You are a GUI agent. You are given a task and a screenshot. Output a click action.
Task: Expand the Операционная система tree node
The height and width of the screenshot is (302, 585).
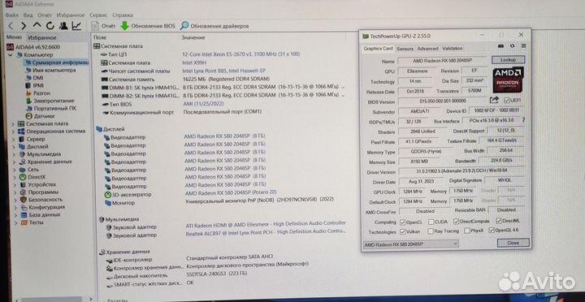pyautogui.click(x=14, y=132)
